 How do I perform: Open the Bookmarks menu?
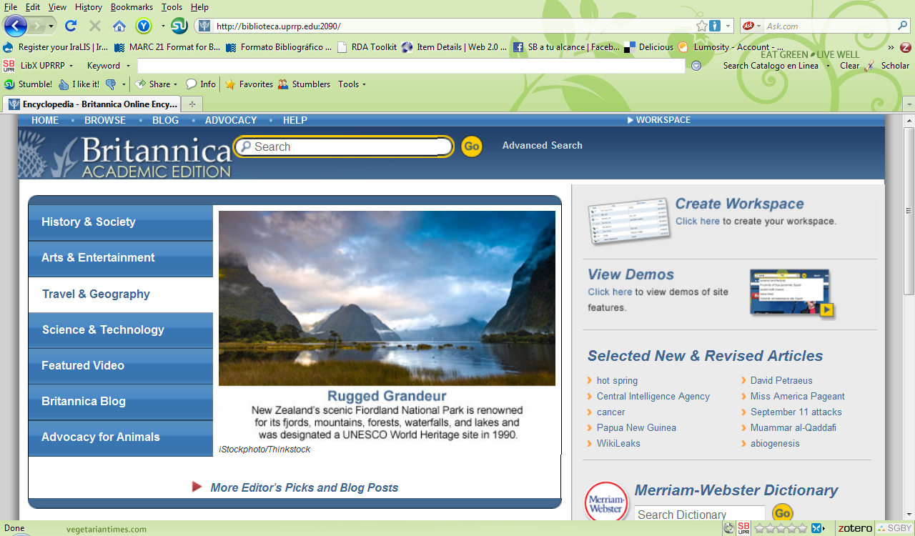pos(132,7)
